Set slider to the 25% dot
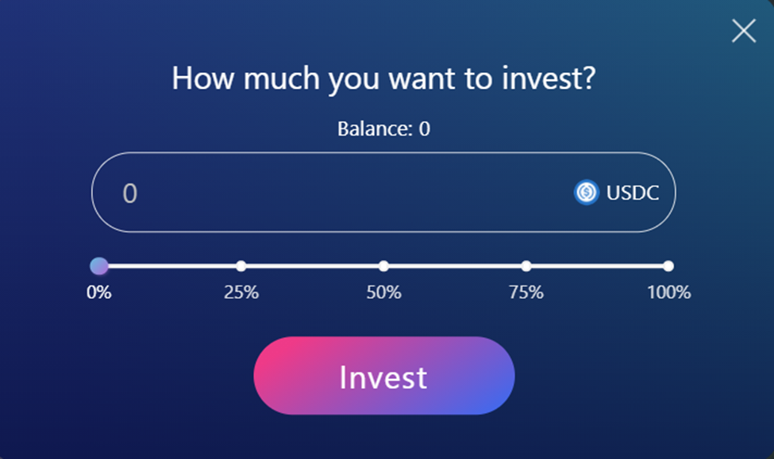This screenshot has height=459, width=774. coord(241,266)
